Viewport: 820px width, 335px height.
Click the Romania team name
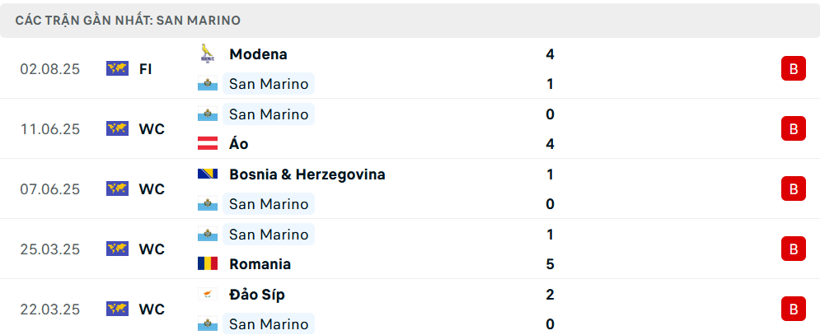click(260, 264)
